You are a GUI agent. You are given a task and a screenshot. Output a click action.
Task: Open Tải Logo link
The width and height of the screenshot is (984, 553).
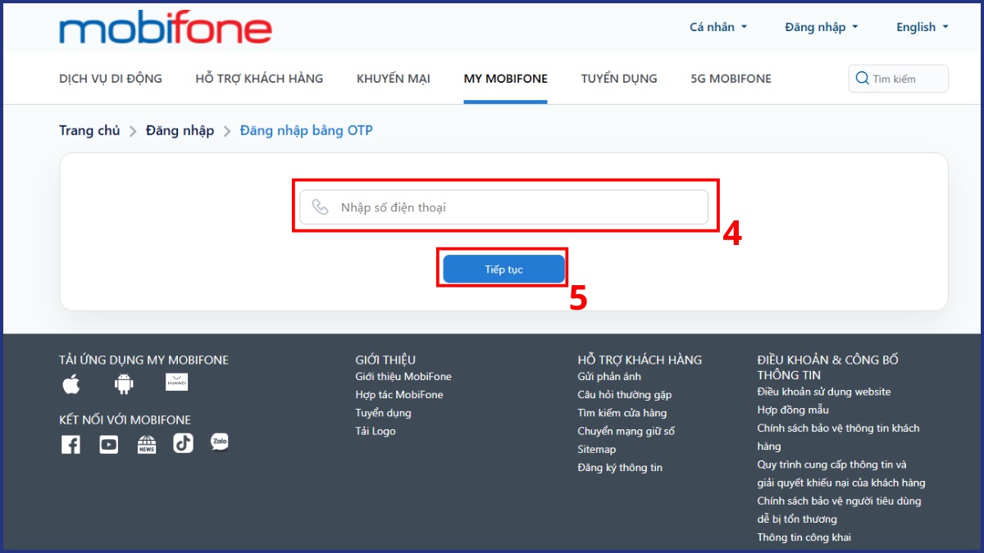click(x=376, y=431)
